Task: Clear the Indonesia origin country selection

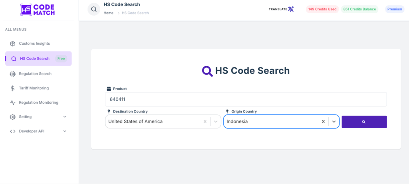Action: 323,121
